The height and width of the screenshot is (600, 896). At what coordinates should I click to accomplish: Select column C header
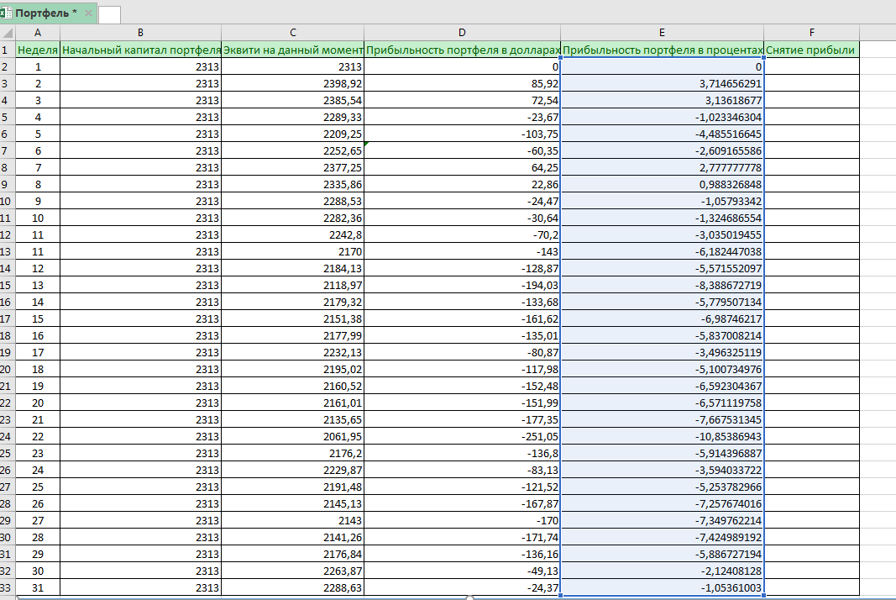(x=292, y=33)
